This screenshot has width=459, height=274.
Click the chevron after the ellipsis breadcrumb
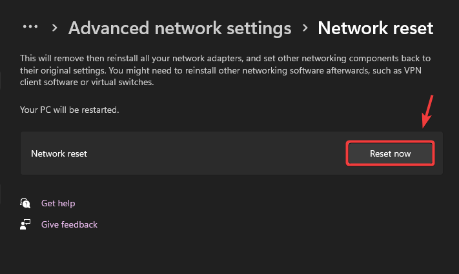[56, 28]
